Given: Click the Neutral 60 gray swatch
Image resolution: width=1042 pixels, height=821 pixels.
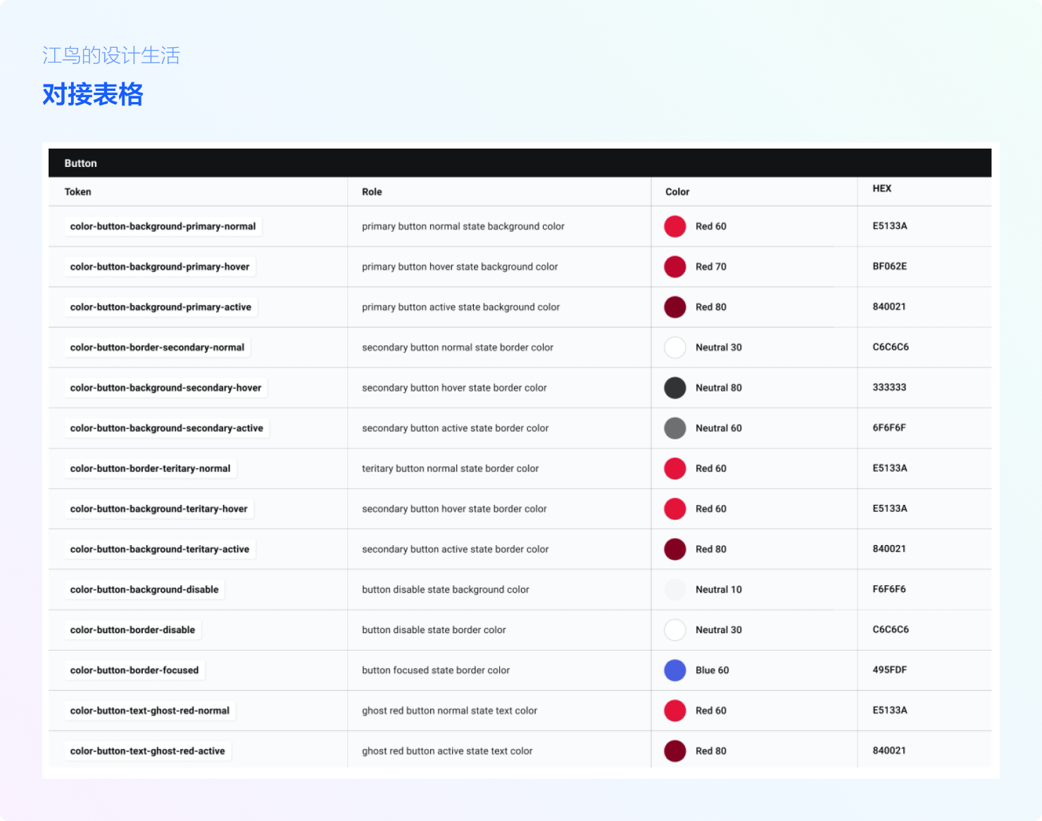Looking at the screenshot, I should pyautogui.click(x=674, y=427).
